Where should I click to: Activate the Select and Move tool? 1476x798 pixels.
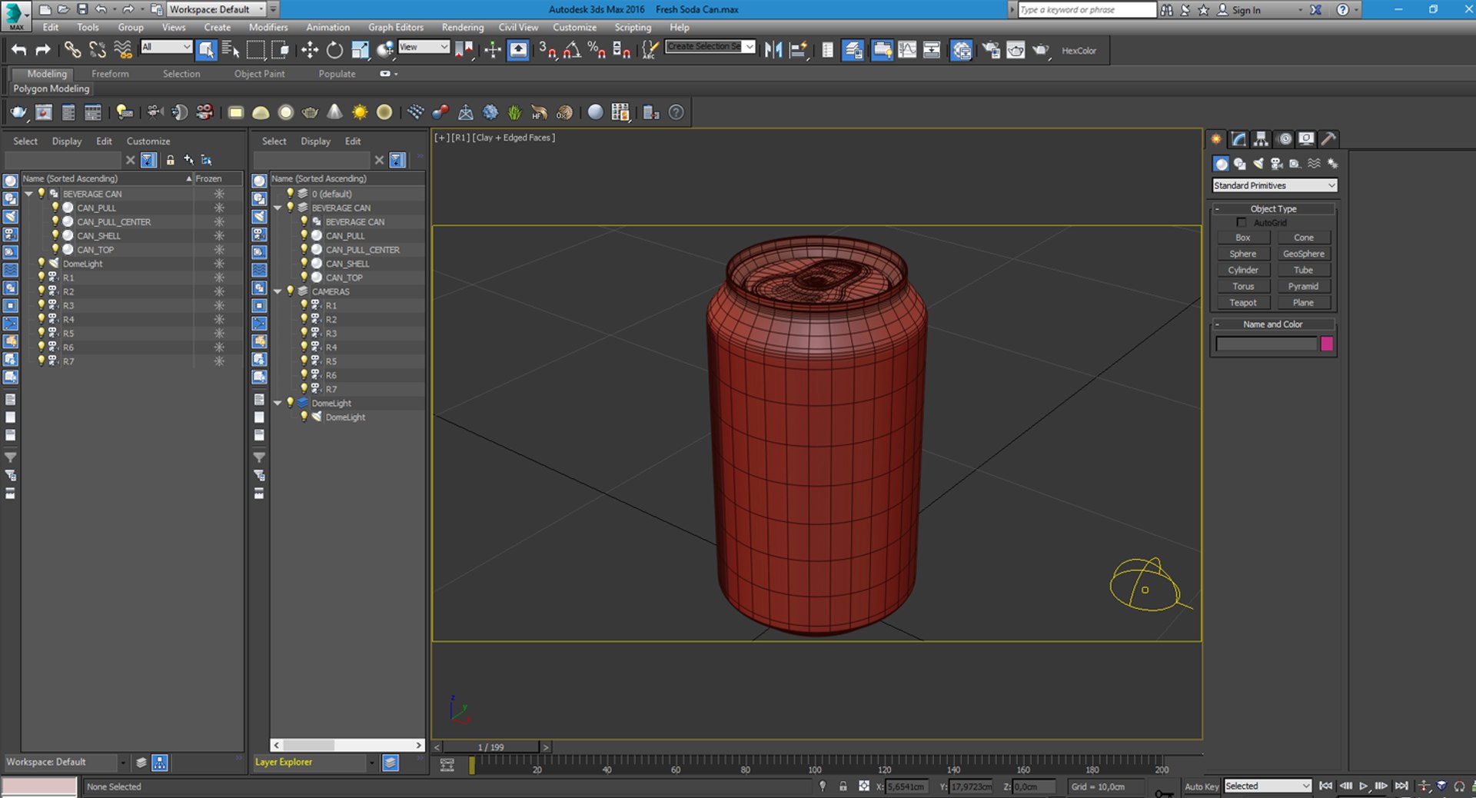[x=309, y=51]
